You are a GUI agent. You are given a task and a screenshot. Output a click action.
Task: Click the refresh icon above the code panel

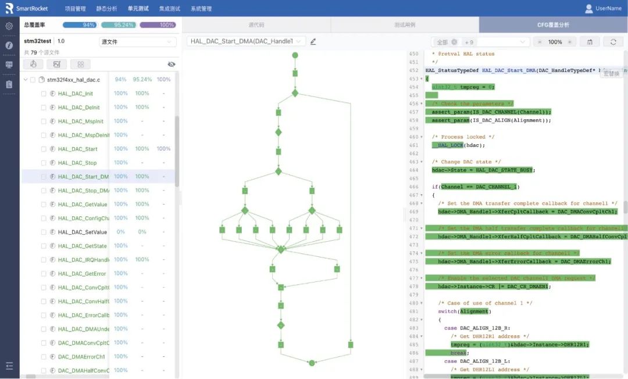point(613,42)
